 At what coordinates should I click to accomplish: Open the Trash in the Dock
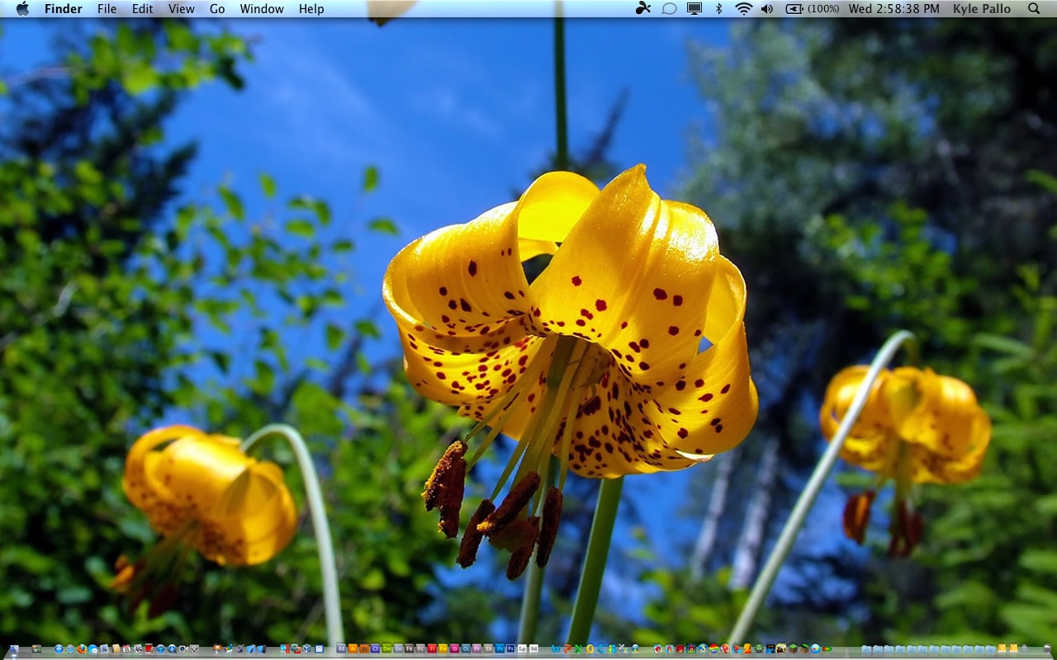pos(1048,648)
